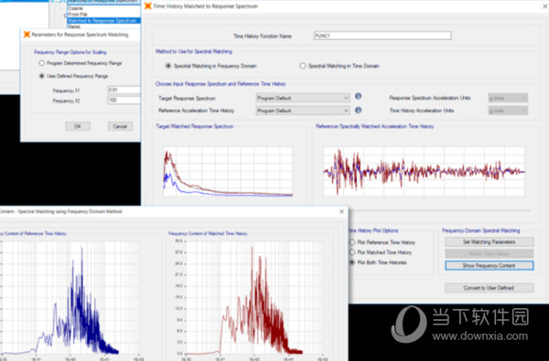Click info icon beside Reference Acceleration Time History
The width and height of the screenshot is (549, 361).
[x=358, y=111]
